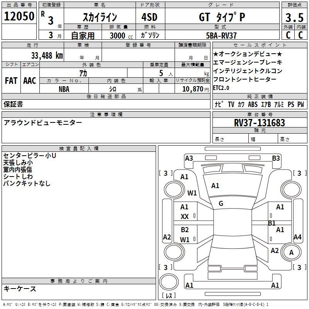Select the PW equipment entry
Image resolution: width=309 pixels, height=309 pixels.
(301, 104)
